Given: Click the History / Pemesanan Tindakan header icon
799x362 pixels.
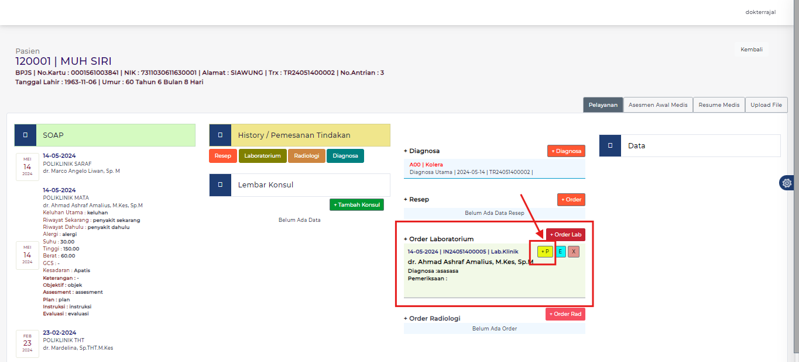Looking at the screenshot, I should 220,135.
